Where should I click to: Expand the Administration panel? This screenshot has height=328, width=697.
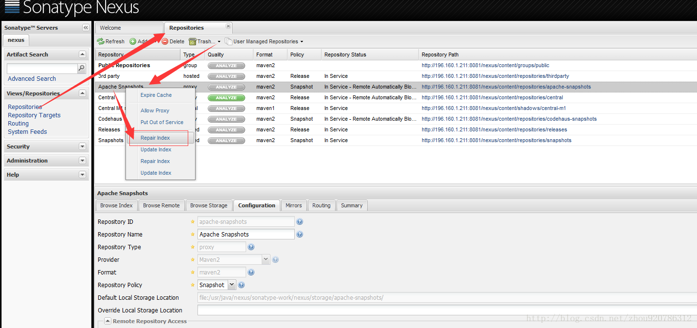tap(82, 161)
